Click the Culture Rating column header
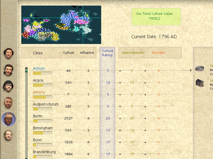 (108, 53)
